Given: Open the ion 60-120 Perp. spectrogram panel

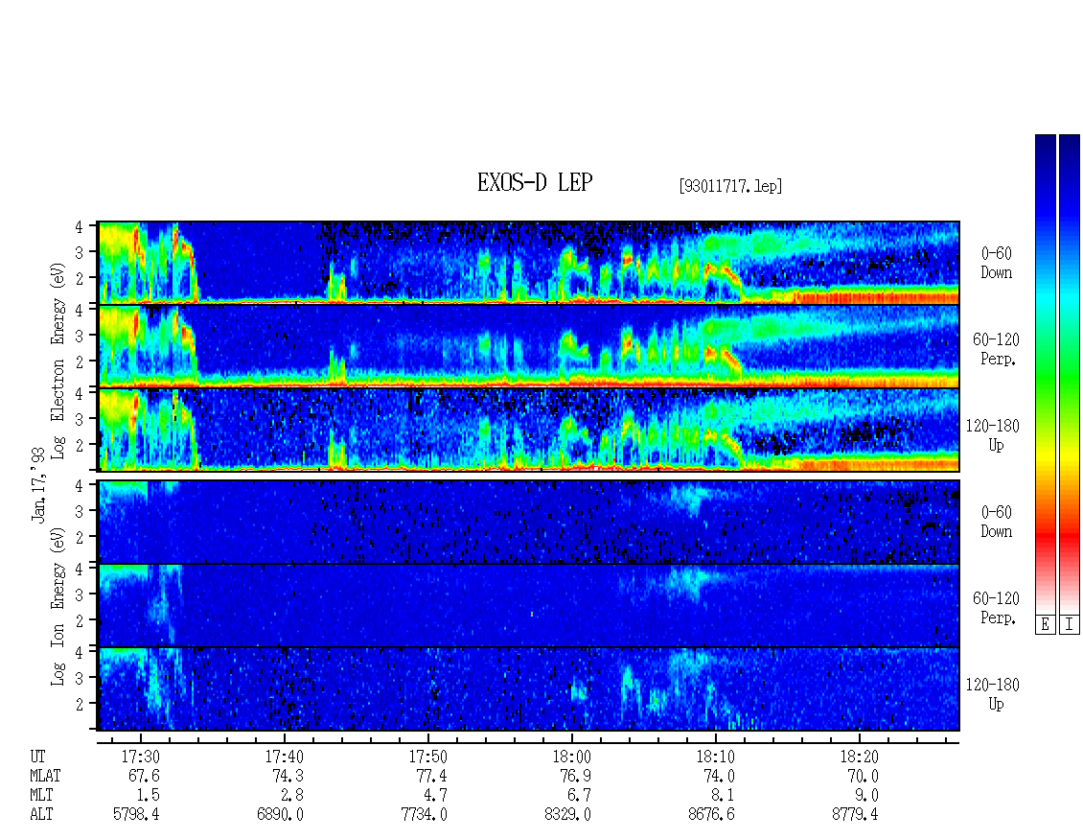Looking at the screenshot, I should click(528, 606).
